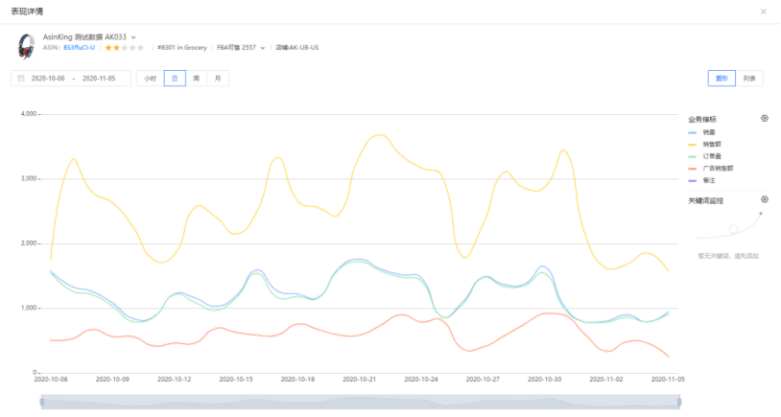781x417 pixels.
Task: Toggle the 销售额 legend series
Action: coord(705,145)
